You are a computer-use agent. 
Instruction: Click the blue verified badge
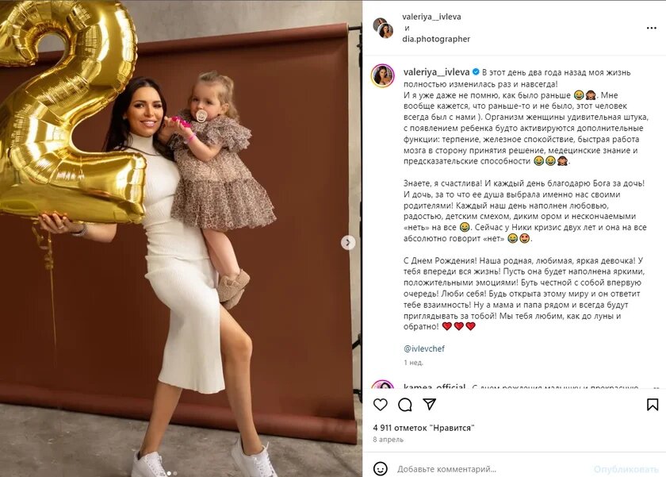tap(476, 72)
